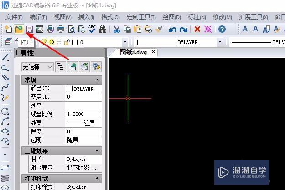Open Quick Select filter icon
Image resolution: width=285 pixels, height=190 pixels.
pyautogui.click(x=96, y=67)
